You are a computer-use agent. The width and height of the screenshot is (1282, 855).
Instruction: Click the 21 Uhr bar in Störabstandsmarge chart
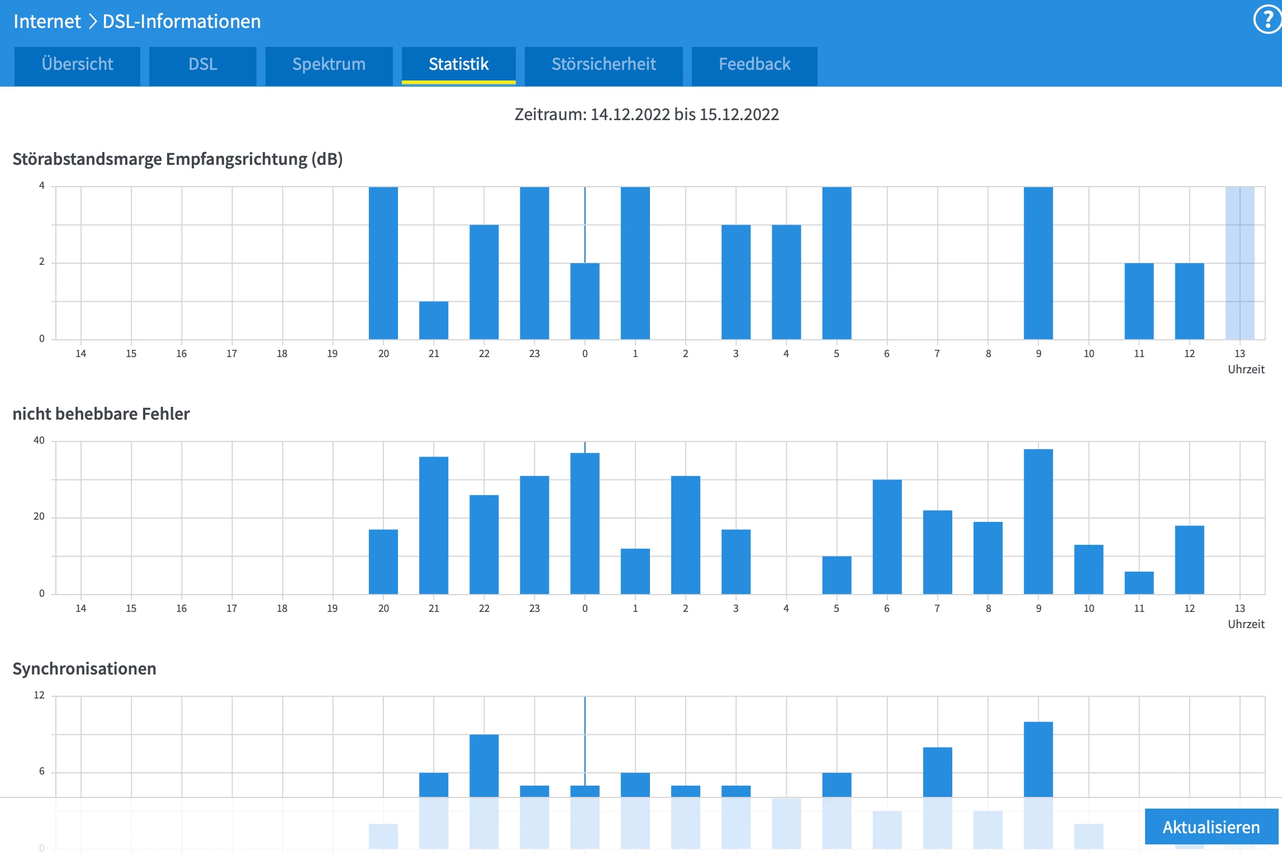pos(434,320)
